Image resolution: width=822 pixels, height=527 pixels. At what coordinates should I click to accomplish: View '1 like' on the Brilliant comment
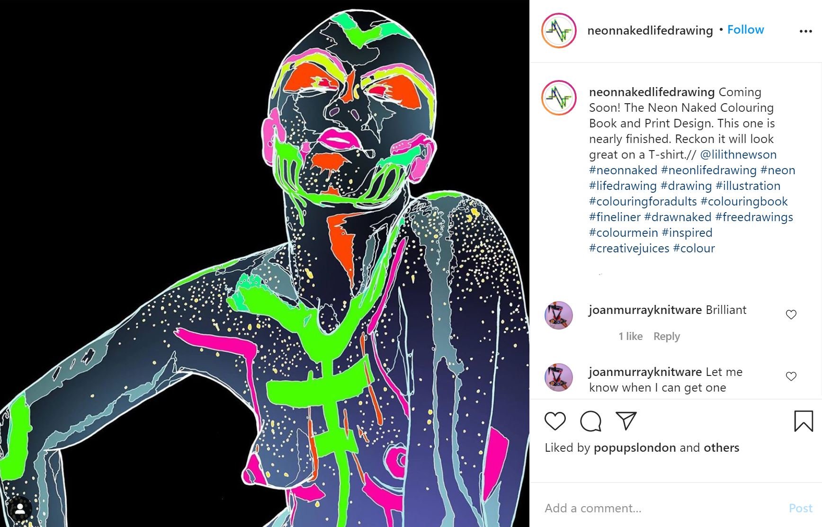(x=630, y=336)
